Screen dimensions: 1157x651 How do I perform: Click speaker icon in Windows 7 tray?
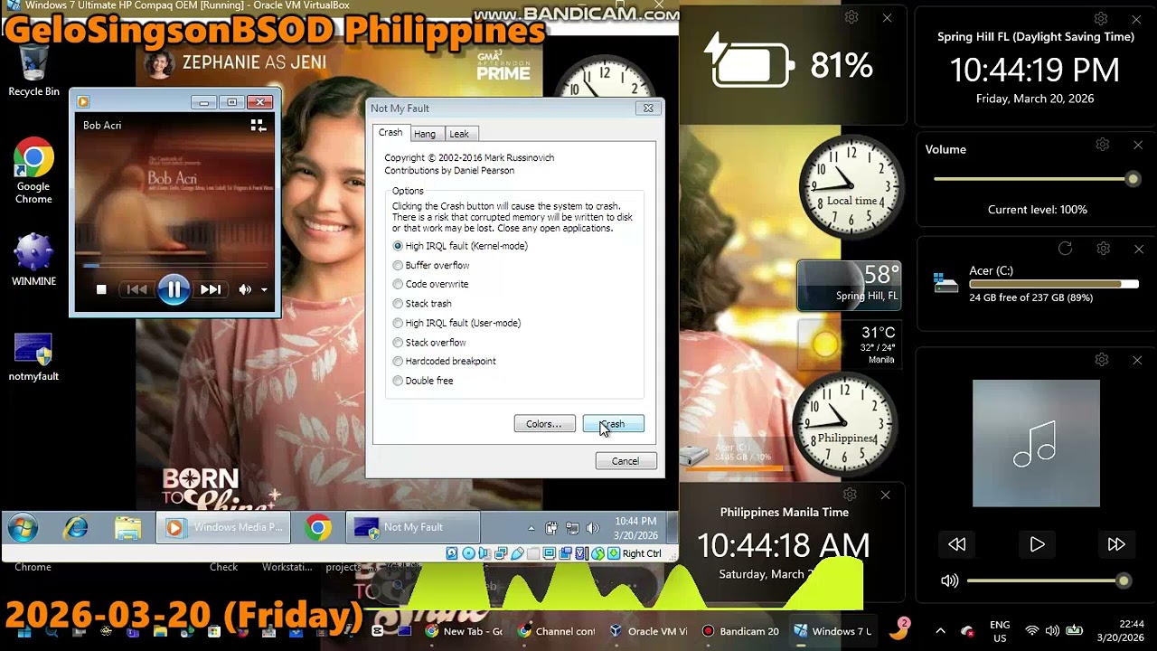coord(593,528)
